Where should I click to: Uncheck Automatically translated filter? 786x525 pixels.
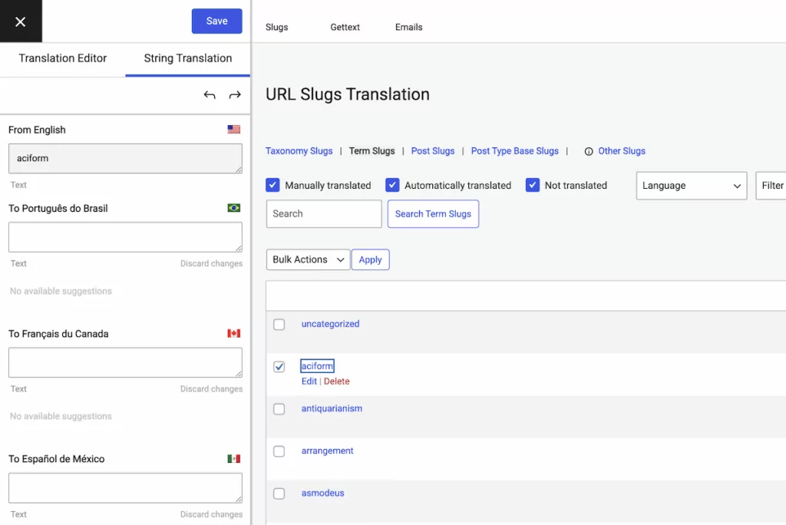[x=392, y=185]
